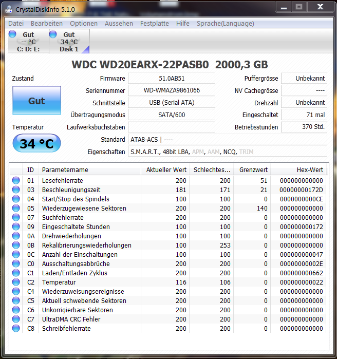The width and height of the screenshot is (337, 359).
Task: Click the Seriennummer field WD-WMAZA9861066
Action: (172, 90)
